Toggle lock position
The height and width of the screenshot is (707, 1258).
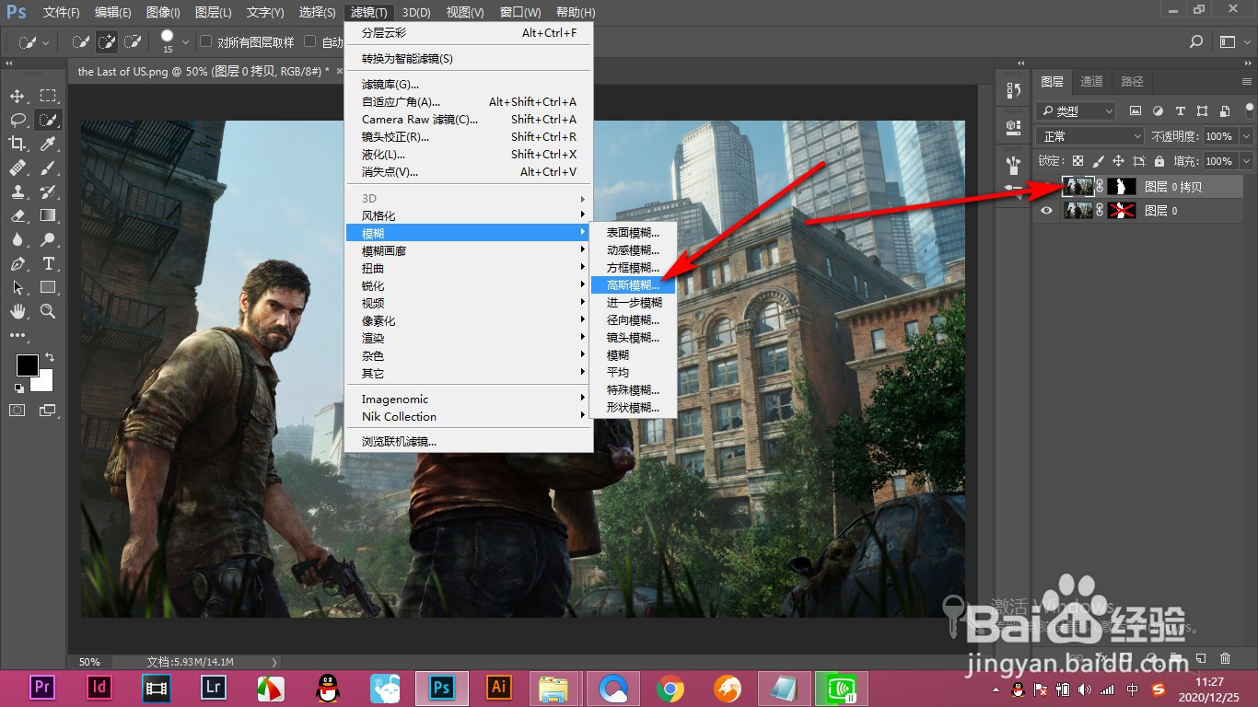point(1118,161)
